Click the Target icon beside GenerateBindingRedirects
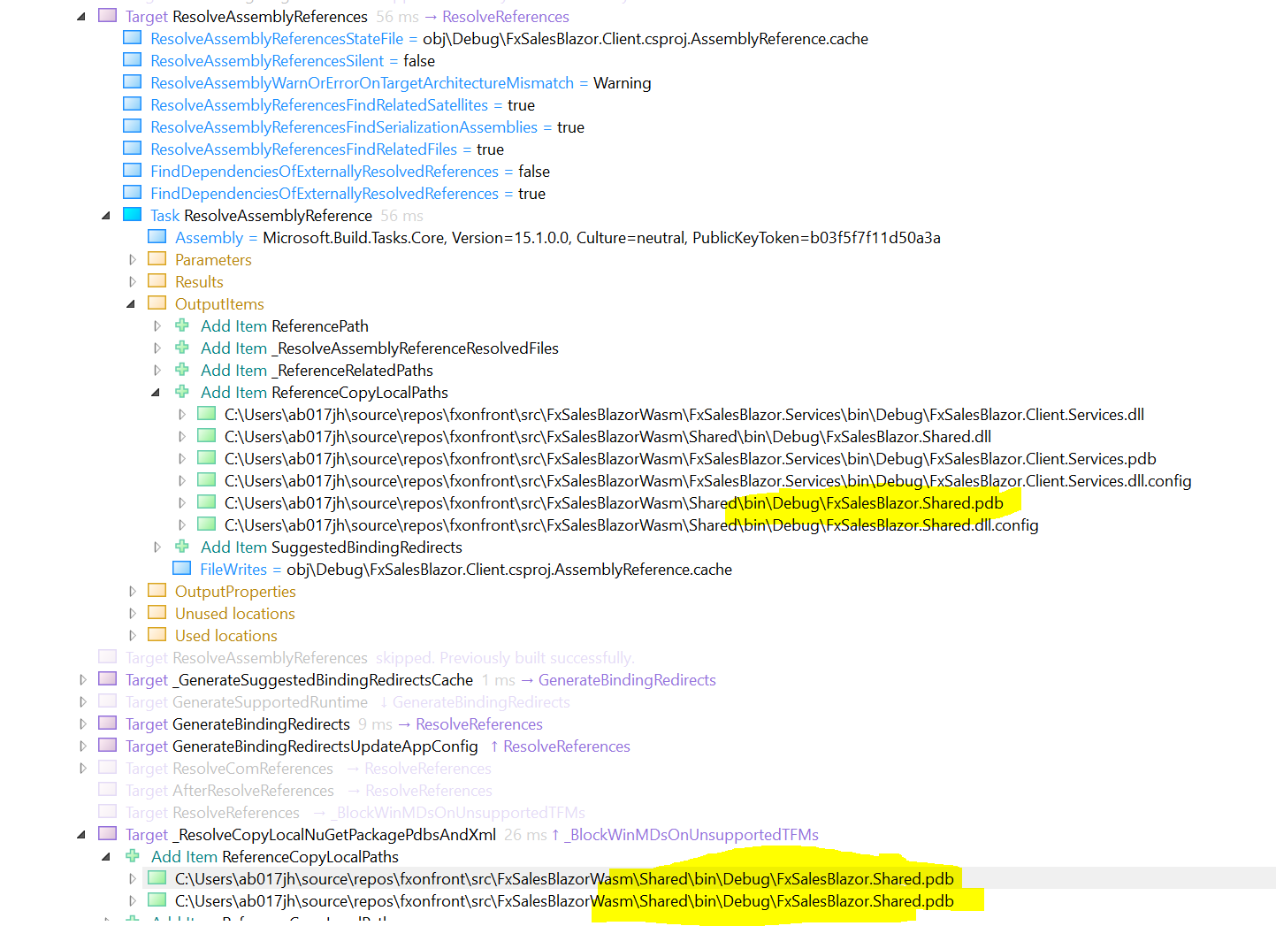 [x=106, y=723]
